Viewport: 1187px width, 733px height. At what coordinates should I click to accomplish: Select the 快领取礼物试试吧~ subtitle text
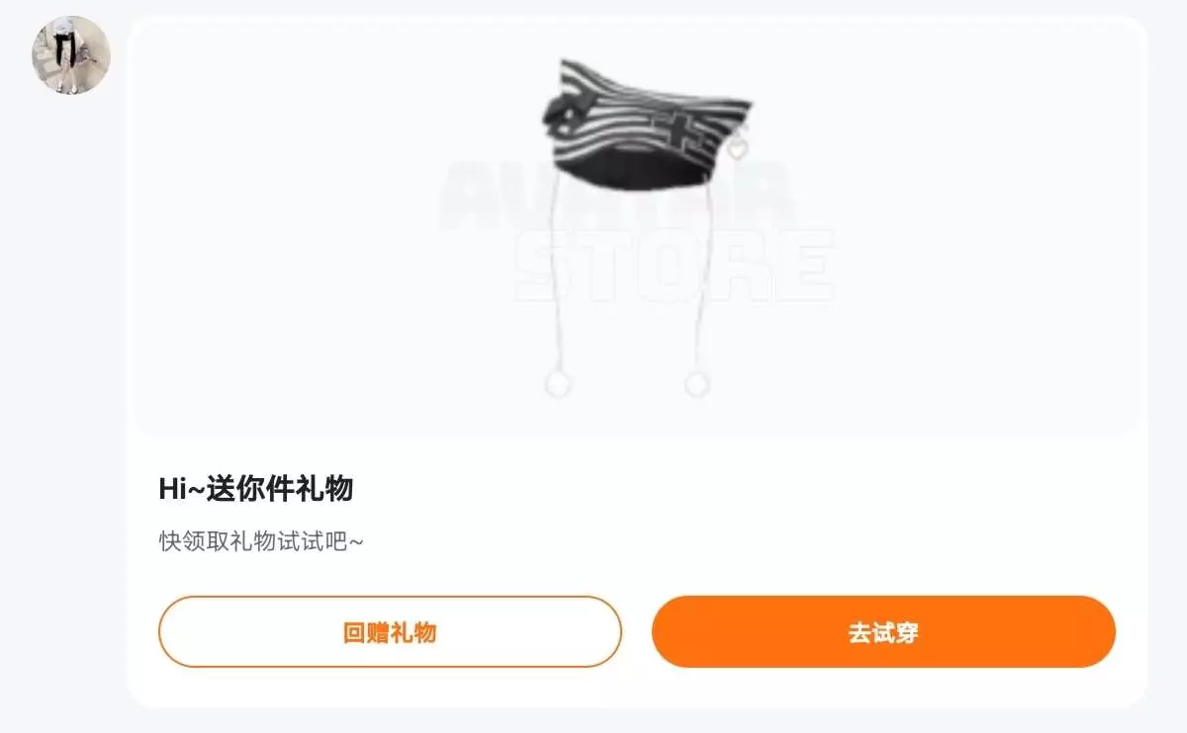point(261,541)
